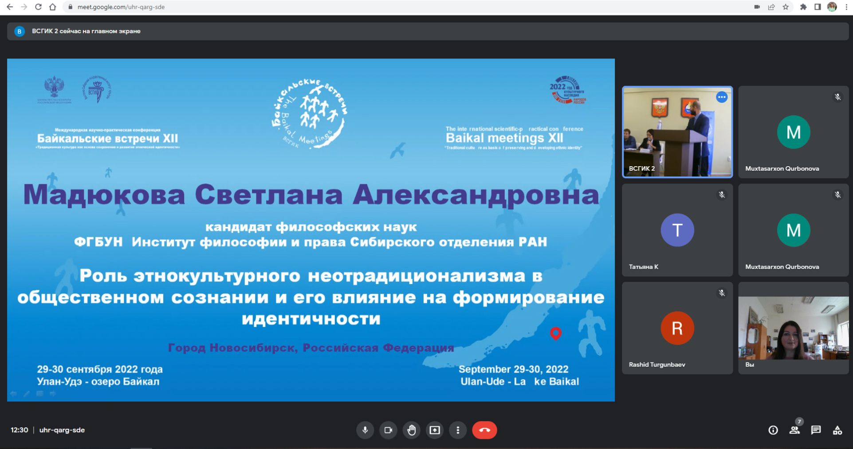Leave the call with red hang-up button

click(x=484, y=430)
